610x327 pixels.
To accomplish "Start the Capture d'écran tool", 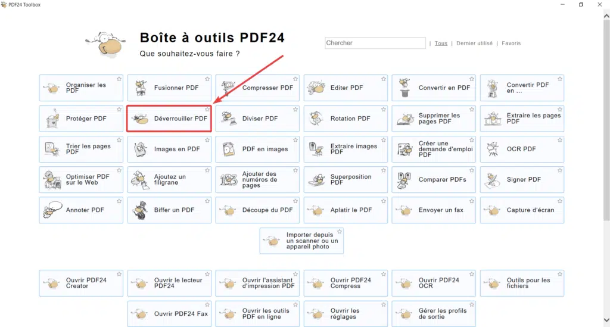I will click(522, 210).
